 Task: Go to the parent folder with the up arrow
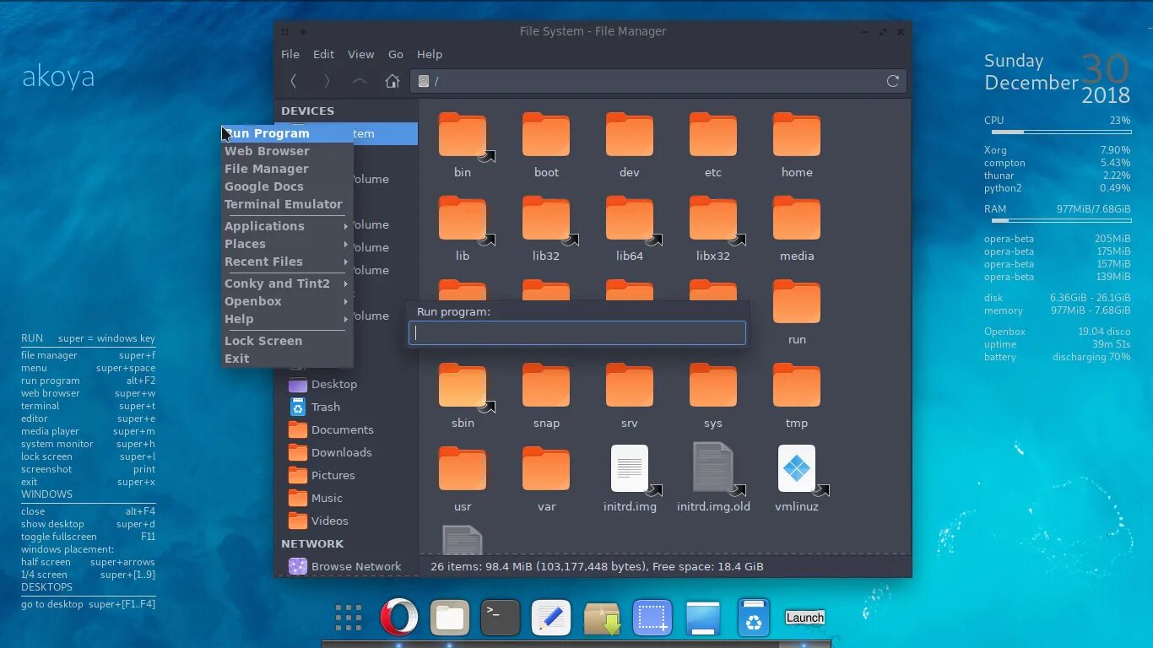(359, 81)
